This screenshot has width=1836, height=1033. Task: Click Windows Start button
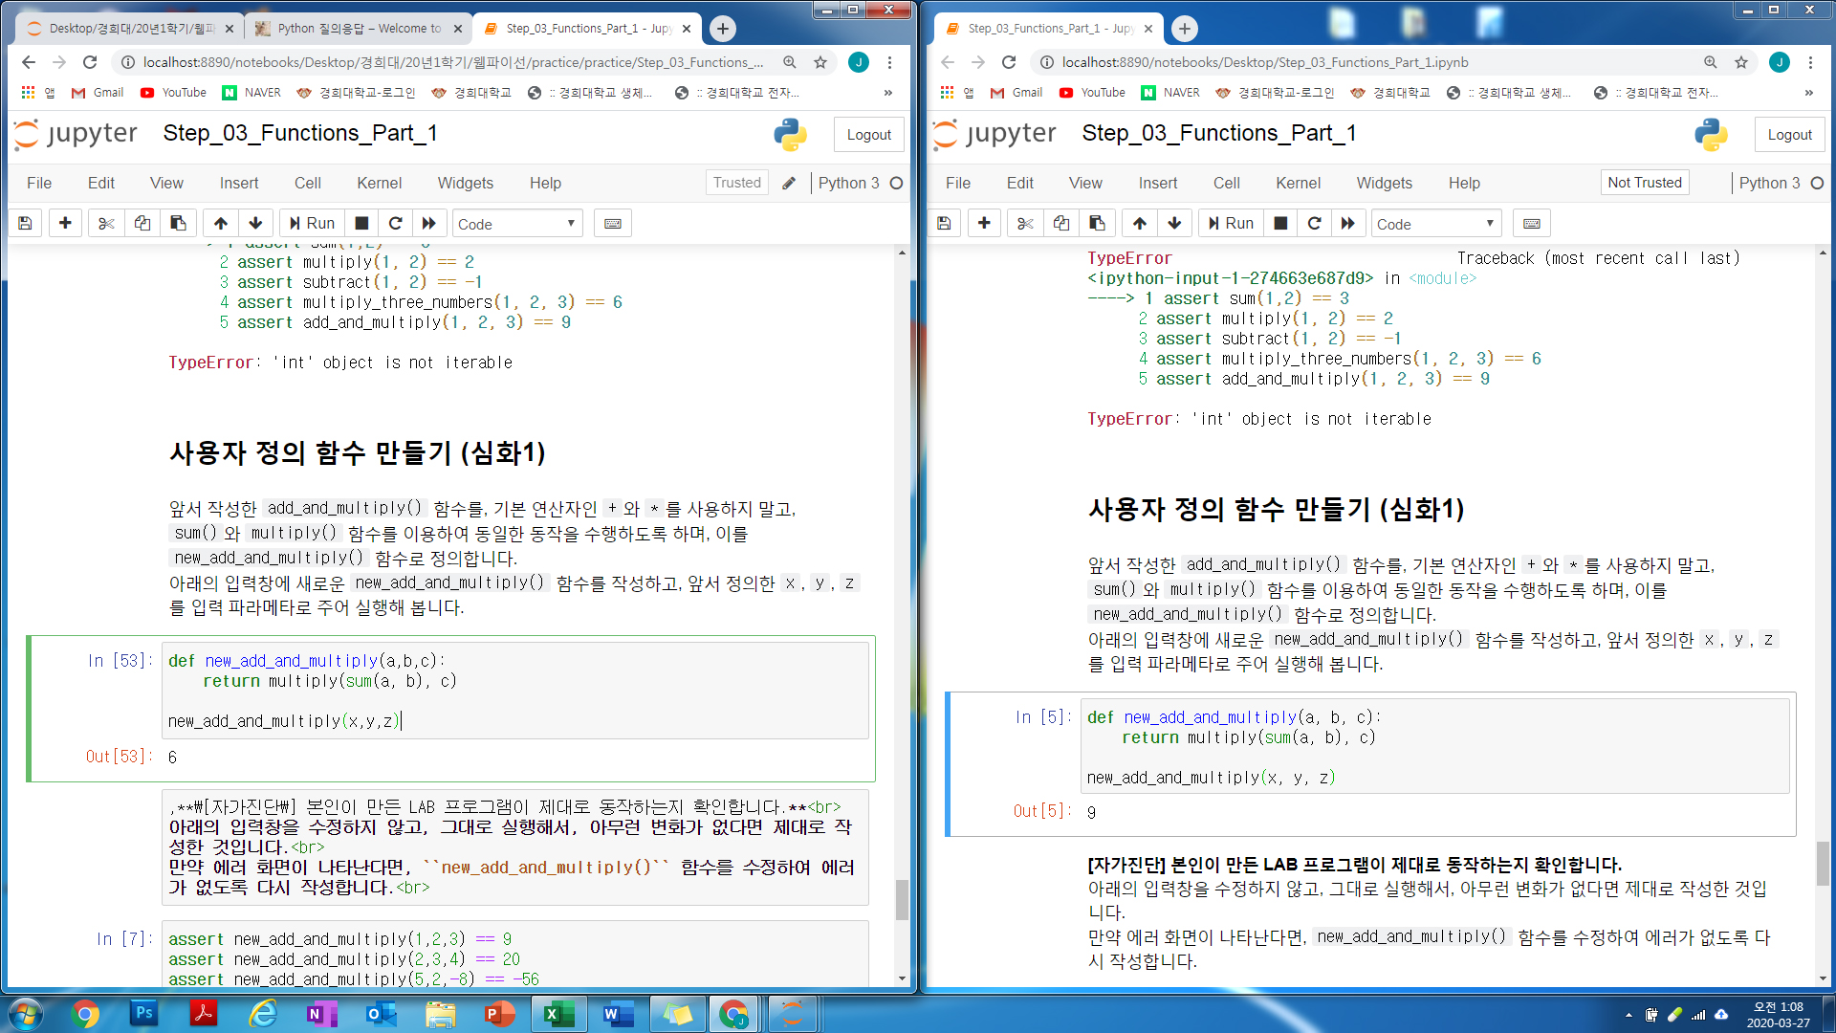26,1013
